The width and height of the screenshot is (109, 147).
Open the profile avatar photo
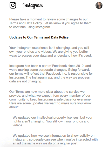click(99, 5)
